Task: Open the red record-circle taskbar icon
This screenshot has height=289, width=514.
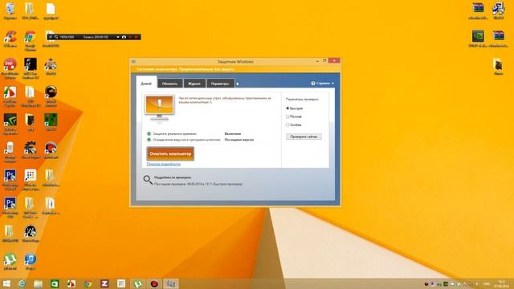Action: click(154, 283)
